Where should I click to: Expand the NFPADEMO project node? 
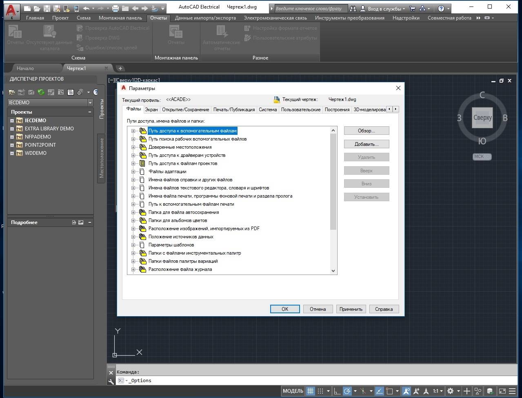point(12,137)
